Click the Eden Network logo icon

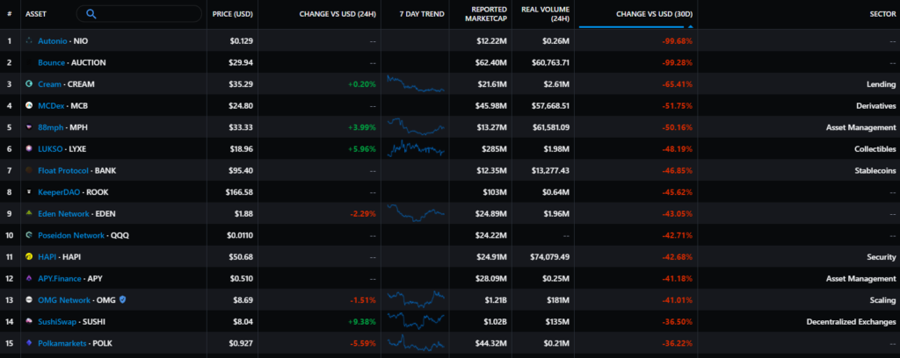[29, 214]
